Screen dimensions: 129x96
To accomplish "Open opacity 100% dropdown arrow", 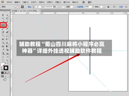I will (93, 7).
